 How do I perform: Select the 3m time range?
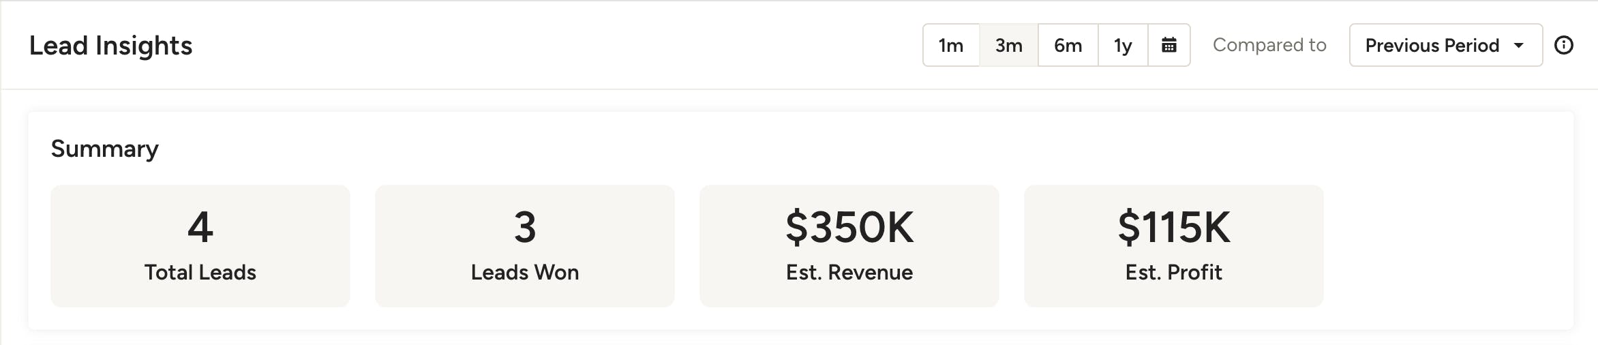1009,46
